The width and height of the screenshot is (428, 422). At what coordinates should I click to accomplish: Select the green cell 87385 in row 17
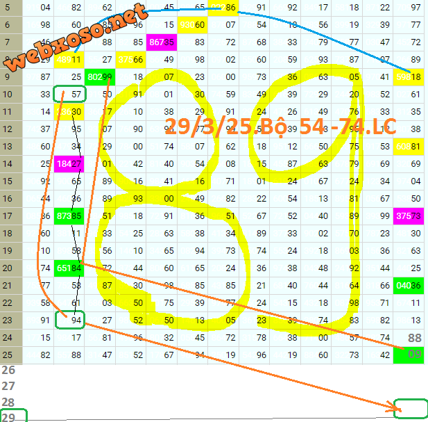pyautogui.click(x=69, y=216)
